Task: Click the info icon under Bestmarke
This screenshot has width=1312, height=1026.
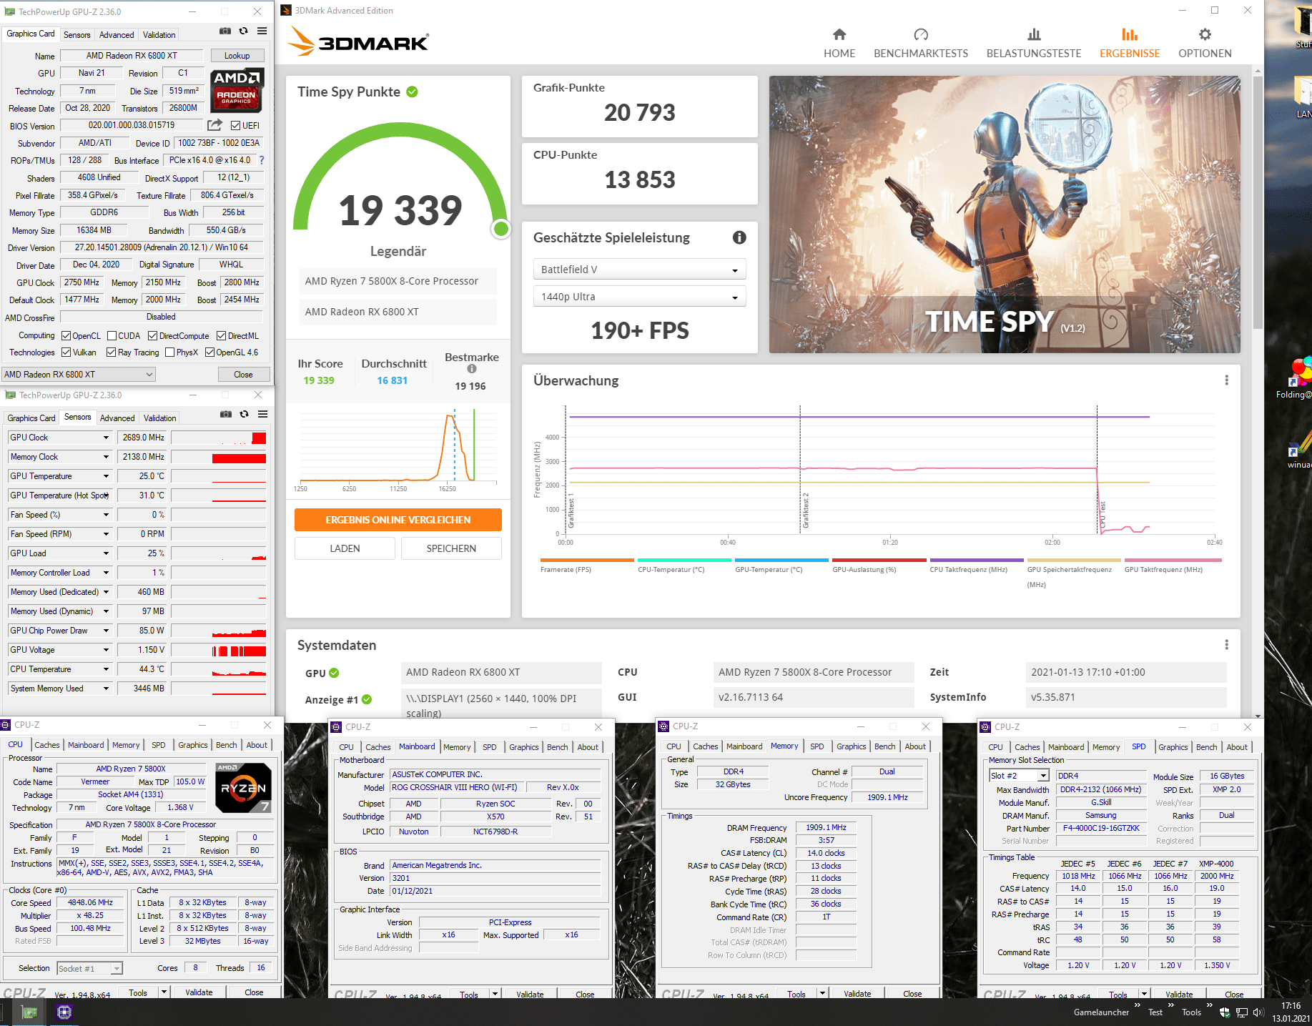Action: coord(472,369)
